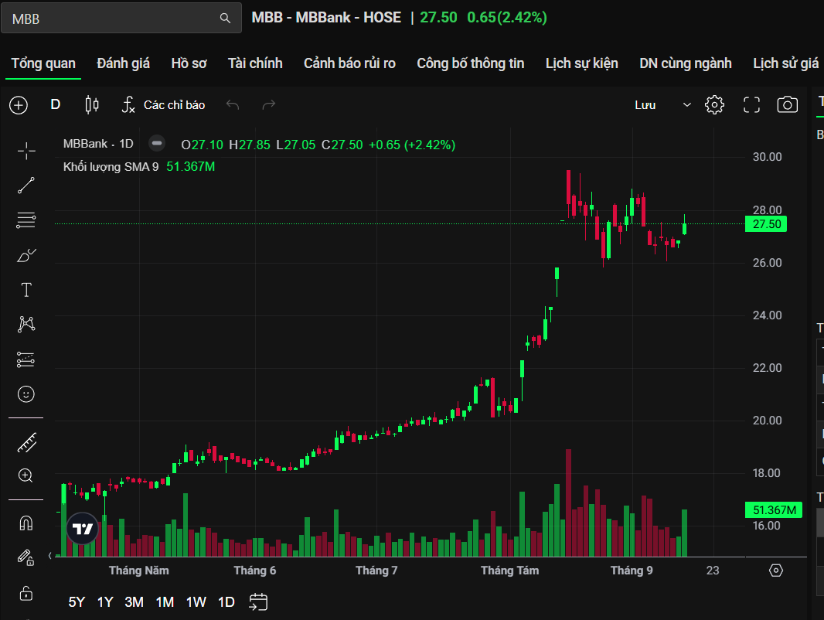Open axis settings hexagon icon
Image resolution: width=824 pixels, height=620 pixels.
[x=776, y=571]
